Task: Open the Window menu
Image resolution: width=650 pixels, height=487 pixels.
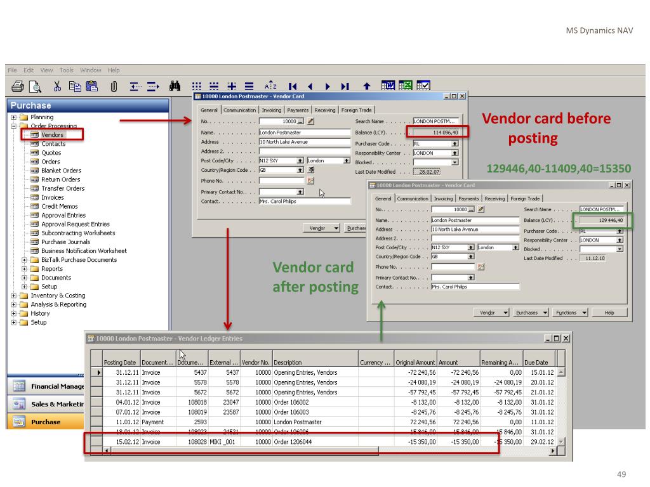Action: [x=90, y=70]
